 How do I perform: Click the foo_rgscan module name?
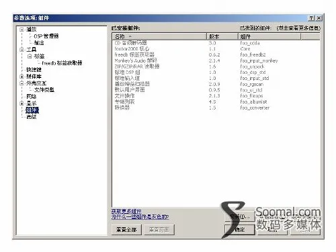point(251,84)
